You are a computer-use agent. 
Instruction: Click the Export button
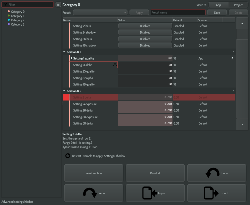pyautogui.click(x=217, y=193)
